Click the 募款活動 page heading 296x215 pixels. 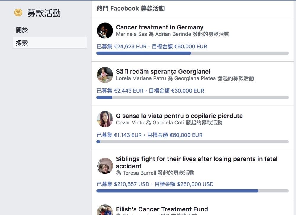[44, 13]
